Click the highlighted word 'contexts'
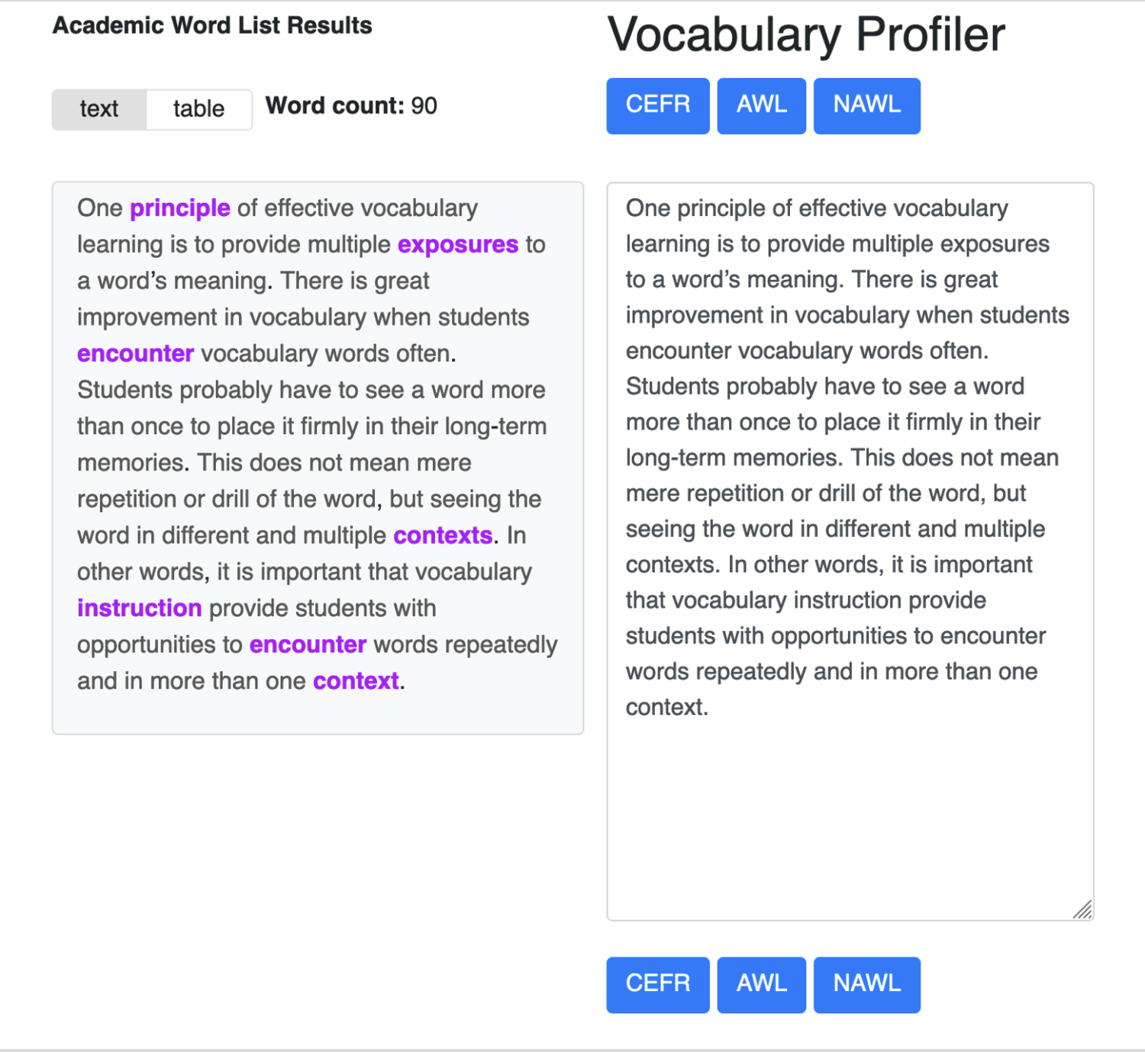Screen dimensions: 1145x1052 [443, 536]
